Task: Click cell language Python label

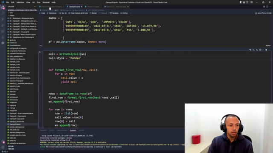Action: point(268,45)
